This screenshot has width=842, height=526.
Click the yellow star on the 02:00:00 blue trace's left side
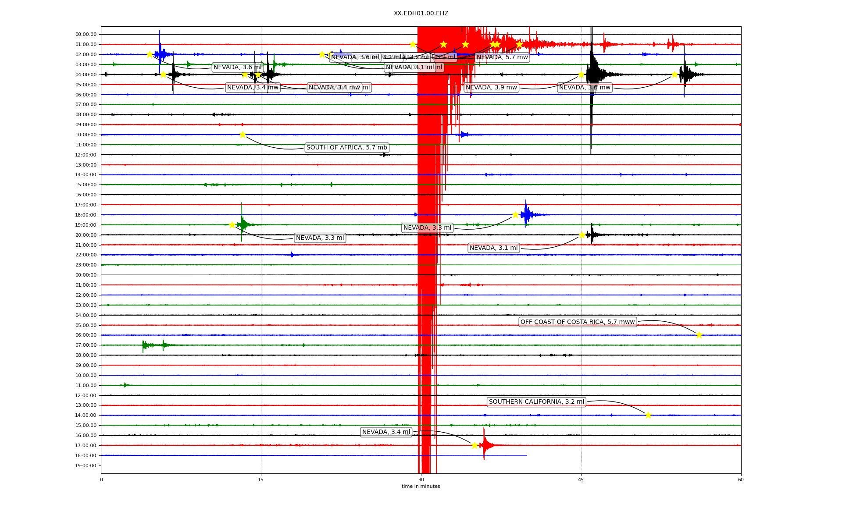point(150,54)
